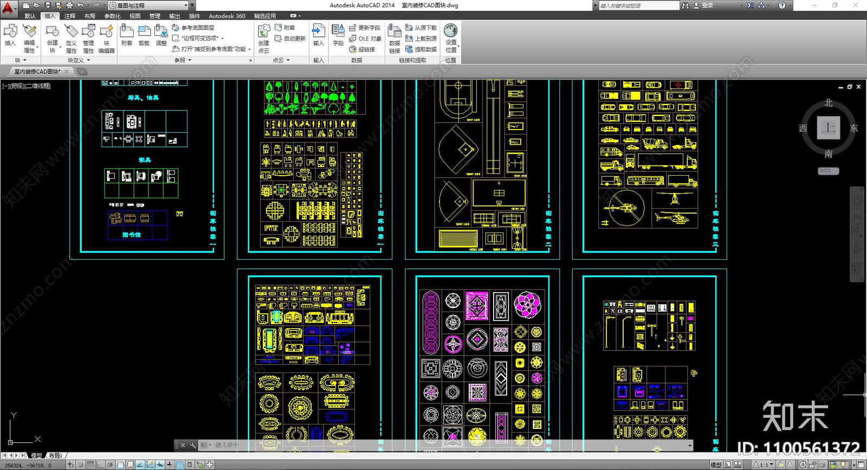Click the 上 top face of ViewCube
Image resolution: width=867 pixels, height=470 pixels.
(829, 128)
